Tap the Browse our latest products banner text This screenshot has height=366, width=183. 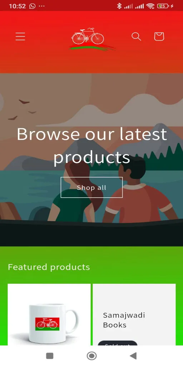pyautogui.click(x=91, y=145)
